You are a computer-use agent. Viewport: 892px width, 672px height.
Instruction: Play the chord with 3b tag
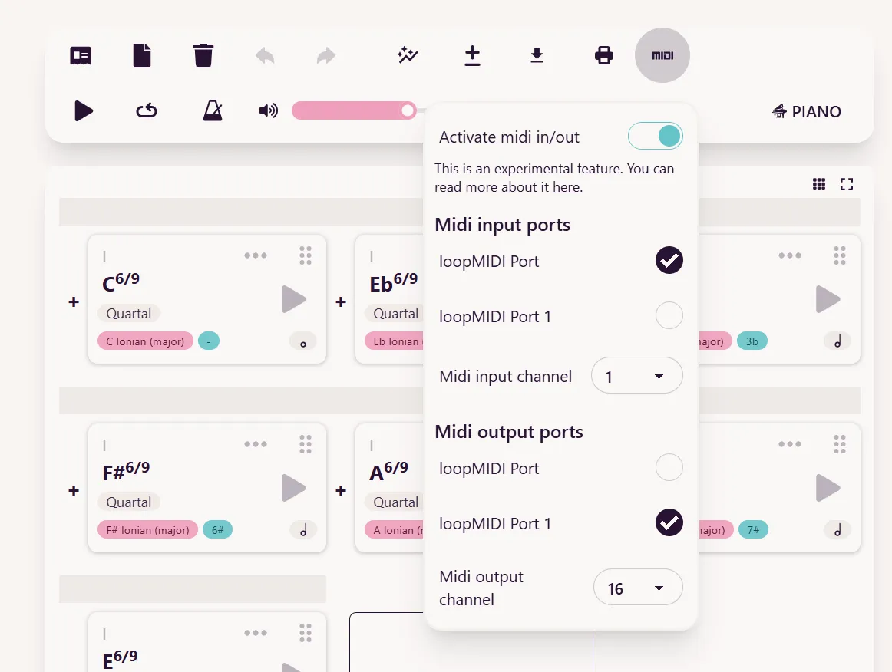[828, 299]
